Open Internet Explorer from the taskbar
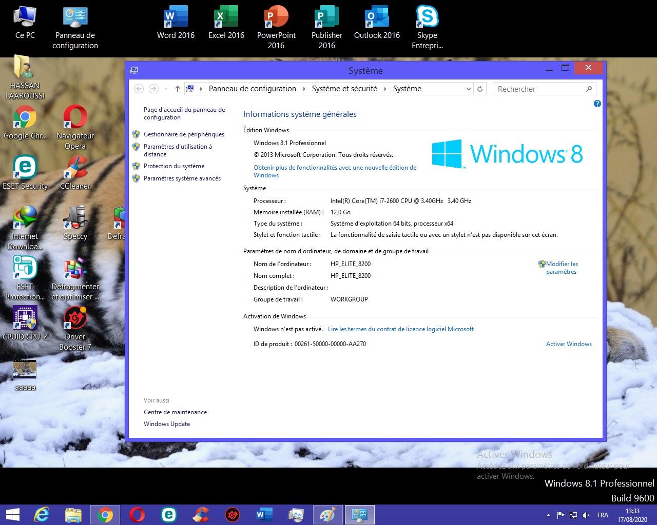This screenshot has height=525, width=657. [41, 515]
